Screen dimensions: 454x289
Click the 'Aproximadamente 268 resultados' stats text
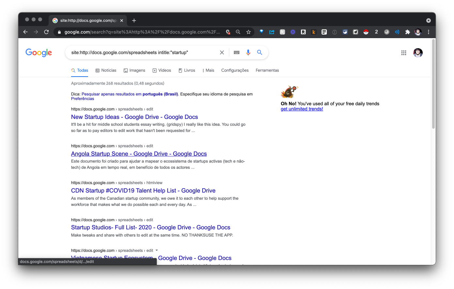[118, 83]
